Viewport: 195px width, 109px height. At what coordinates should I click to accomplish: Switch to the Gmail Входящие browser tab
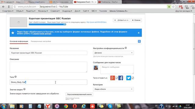(12, 2)
